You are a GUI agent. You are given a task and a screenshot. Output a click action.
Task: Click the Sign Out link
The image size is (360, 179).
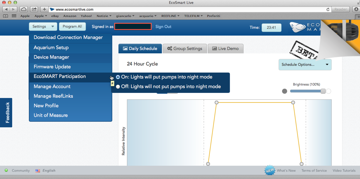[163, 27]
